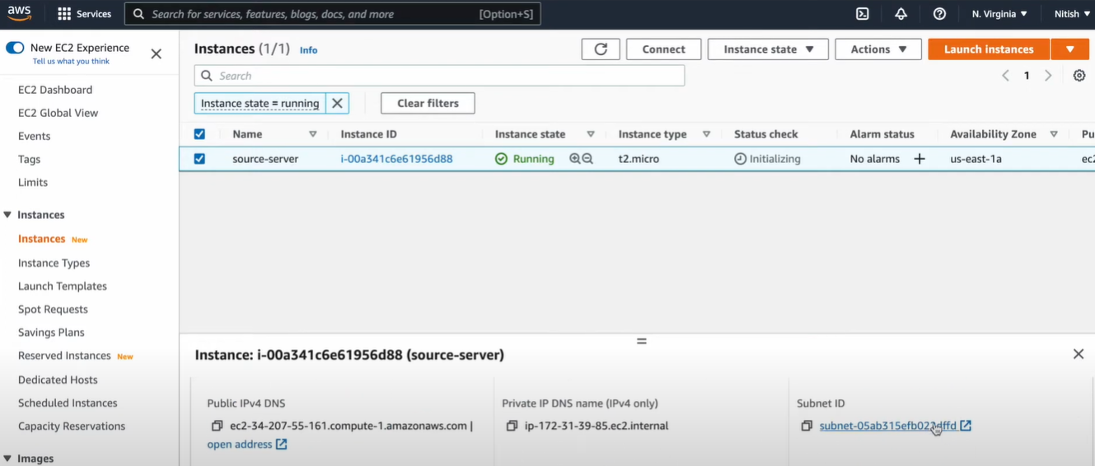Image resolution: width=1095 pixels, height=466 pixels.
Task: Open the instance ID i-00a341c6e61956d88 link
Action: pyautogui.click(x=396, y=159)
